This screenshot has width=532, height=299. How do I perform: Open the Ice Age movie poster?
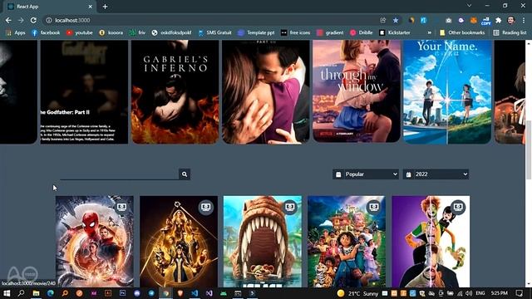pos(263,242)
